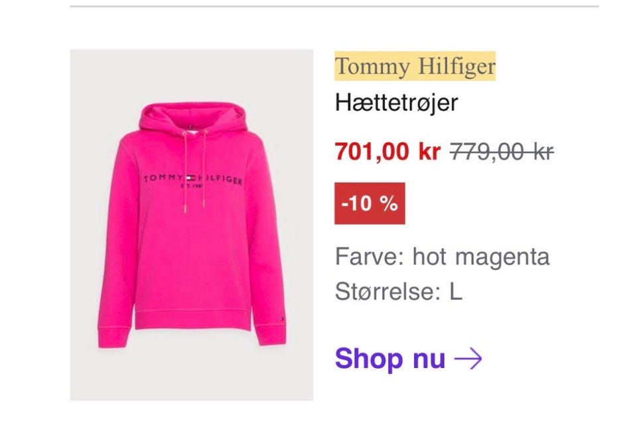Open the Shop nu link
The width and height of the screenshot is (637, 437).
pos(408,359)
